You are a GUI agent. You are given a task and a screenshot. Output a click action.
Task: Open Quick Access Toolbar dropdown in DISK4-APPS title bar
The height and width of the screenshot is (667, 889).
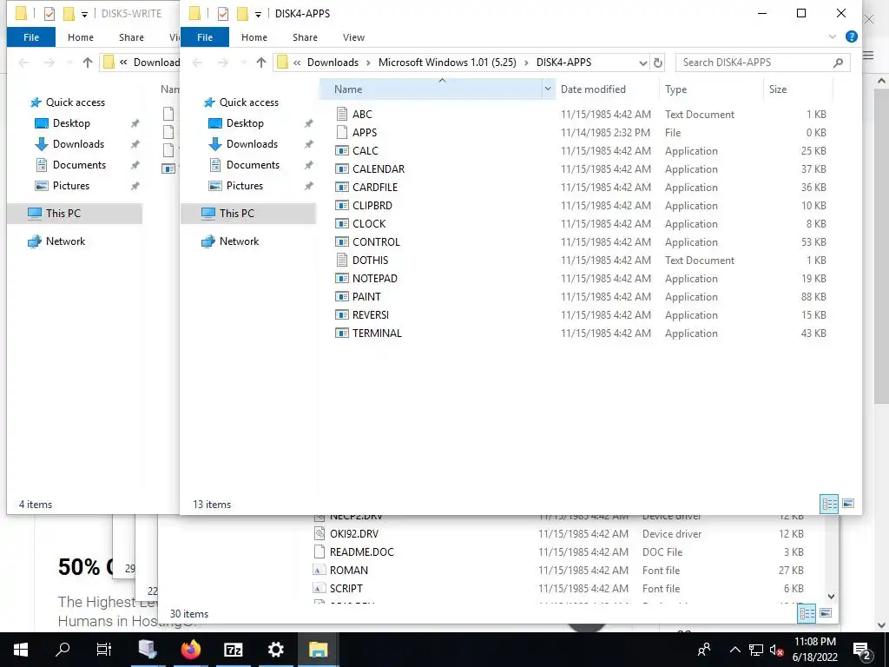[258, 14]
